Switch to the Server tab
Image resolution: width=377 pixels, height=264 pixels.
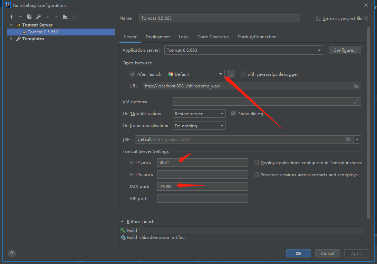coord(130,37)
